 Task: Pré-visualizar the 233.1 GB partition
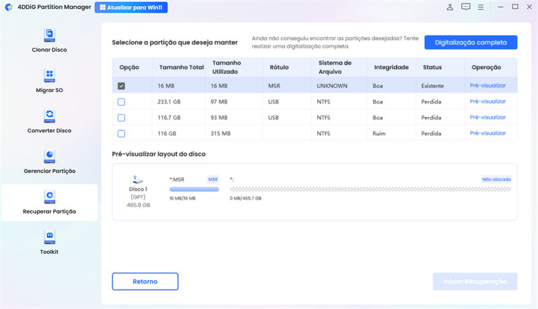488,101
